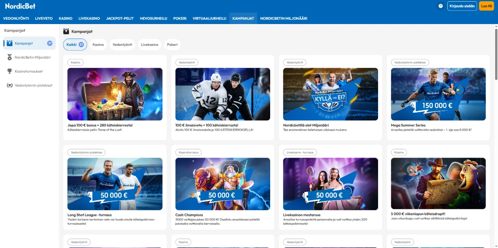Click Vedonlyönnin pistekisa tag on Long Shot card
This screenshot has height=248, width=498.
[87, 152]
